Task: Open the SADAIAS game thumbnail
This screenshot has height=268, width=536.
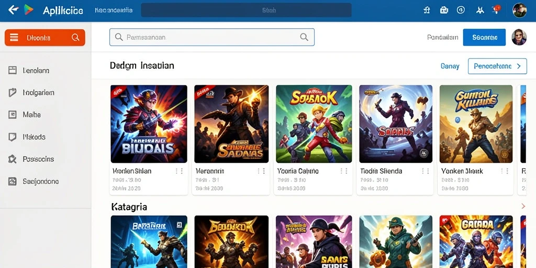Action: [x=231, y=124]
